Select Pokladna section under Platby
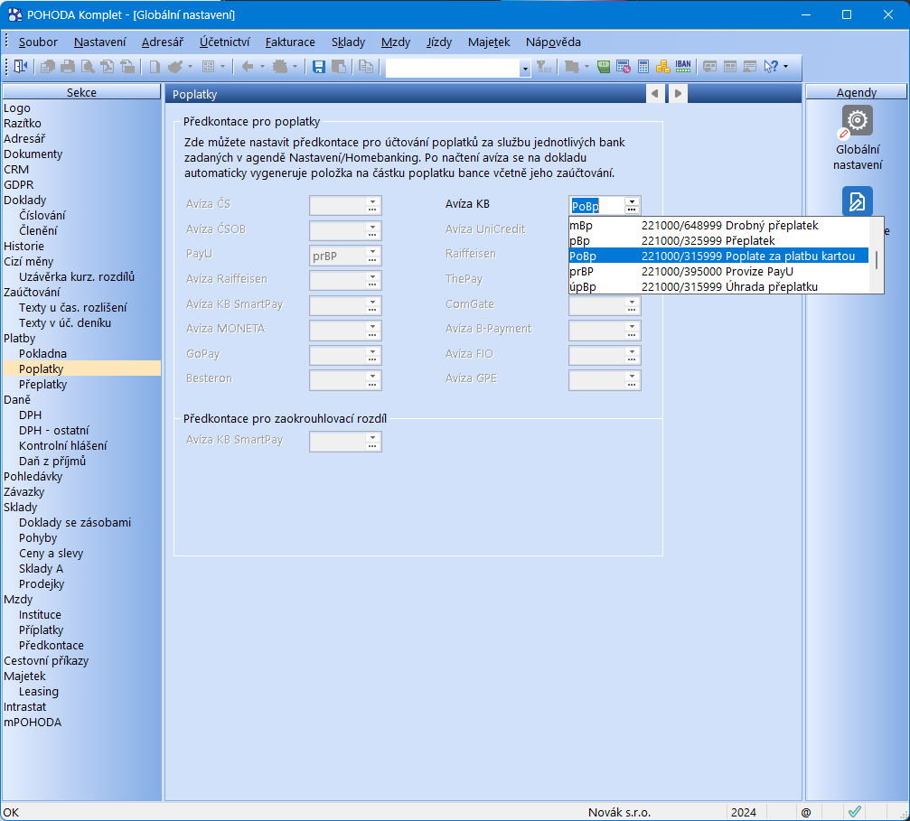The height and width of the screenshot is (821, 910). pyautogui.click(x=43, y=353)
